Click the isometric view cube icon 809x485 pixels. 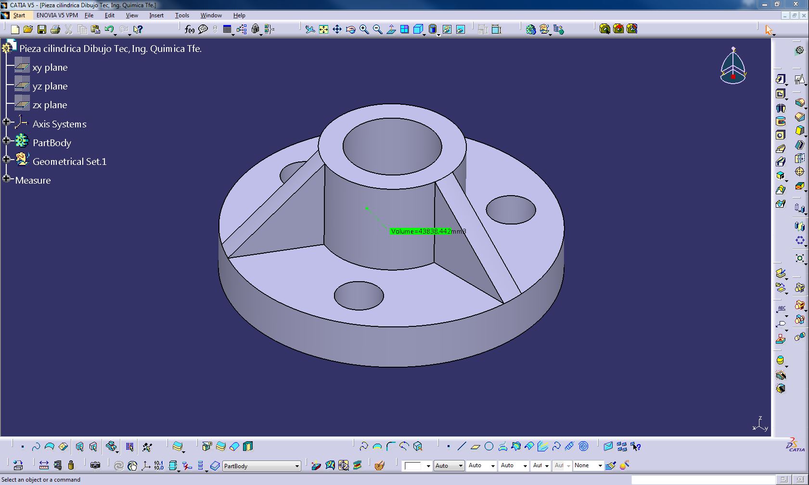(418, 29)
